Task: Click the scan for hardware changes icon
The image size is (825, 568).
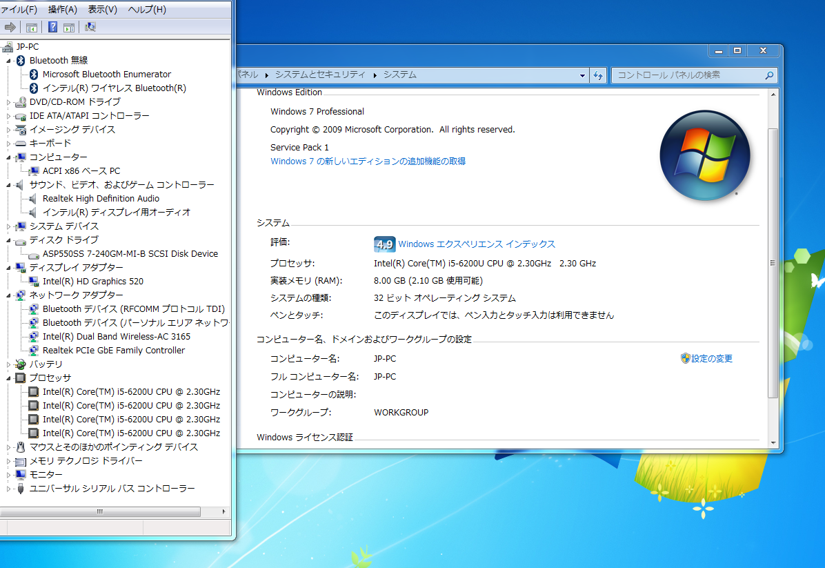Action: (x=90, y=27)
